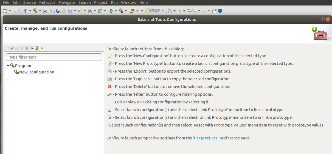Click New launch configuration icon in dialog toolbar
This screenshot has width=332, height=154.
coord(7,48)
